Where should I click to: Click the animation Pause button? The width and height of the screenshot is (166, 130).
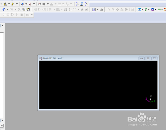pos(22,15)
